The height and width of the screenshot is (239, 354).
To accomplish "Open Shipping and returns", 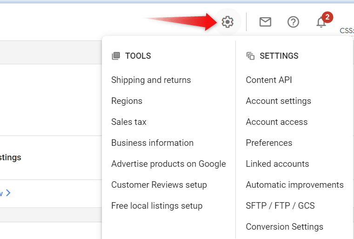I will (x=151, y=80).
